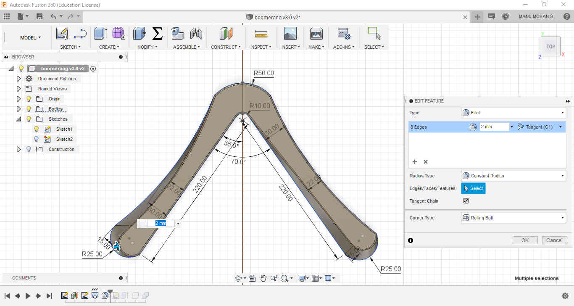574x306 pixels.
Task: Open the Measure tool in Inspect
Action: pyautogui.click(x=261, y=34)
